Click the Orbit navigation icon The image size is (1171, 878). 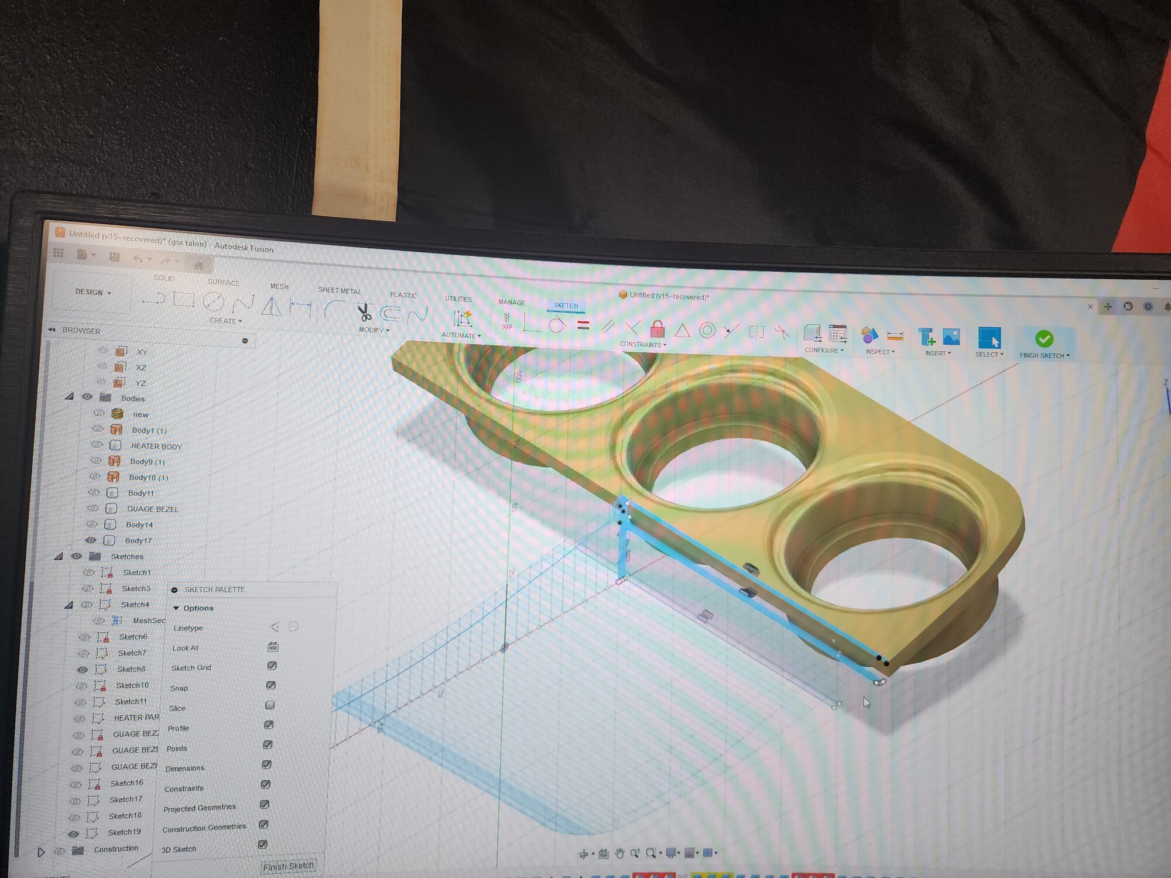(x=584, y=854)
